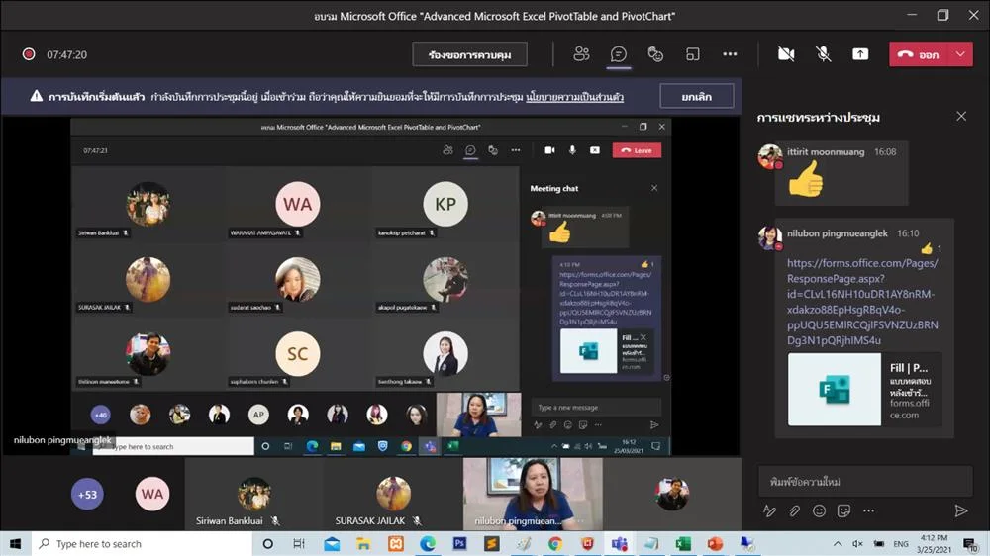Click nilubon pingmueanglek's avatar in chat

tap(769, 237)
